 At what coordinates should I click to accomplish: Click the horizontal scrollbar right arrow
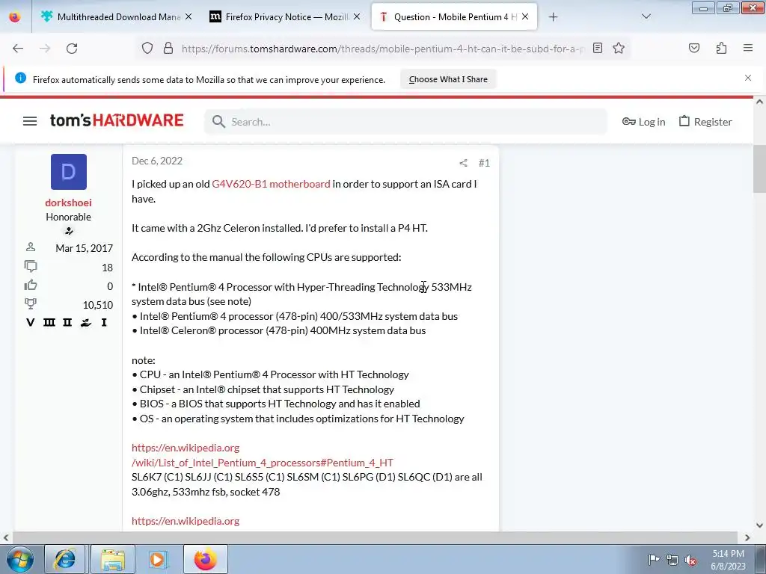coord(747,537)
